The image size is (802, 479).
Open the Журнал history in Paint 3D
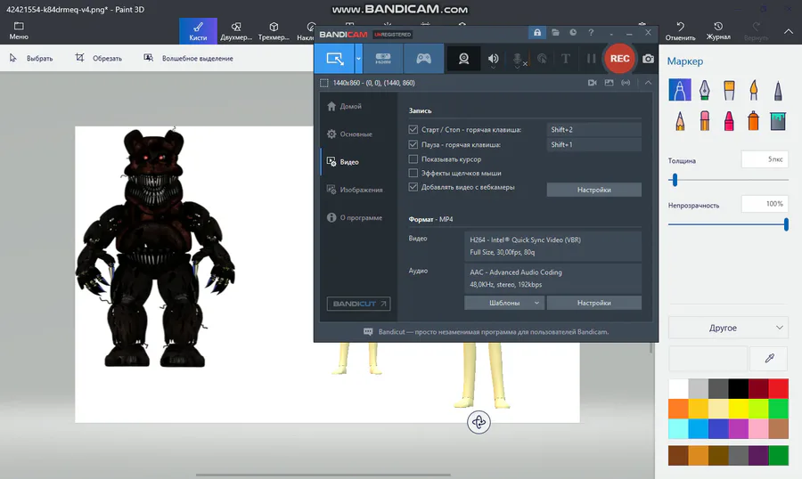coord(718,30)
